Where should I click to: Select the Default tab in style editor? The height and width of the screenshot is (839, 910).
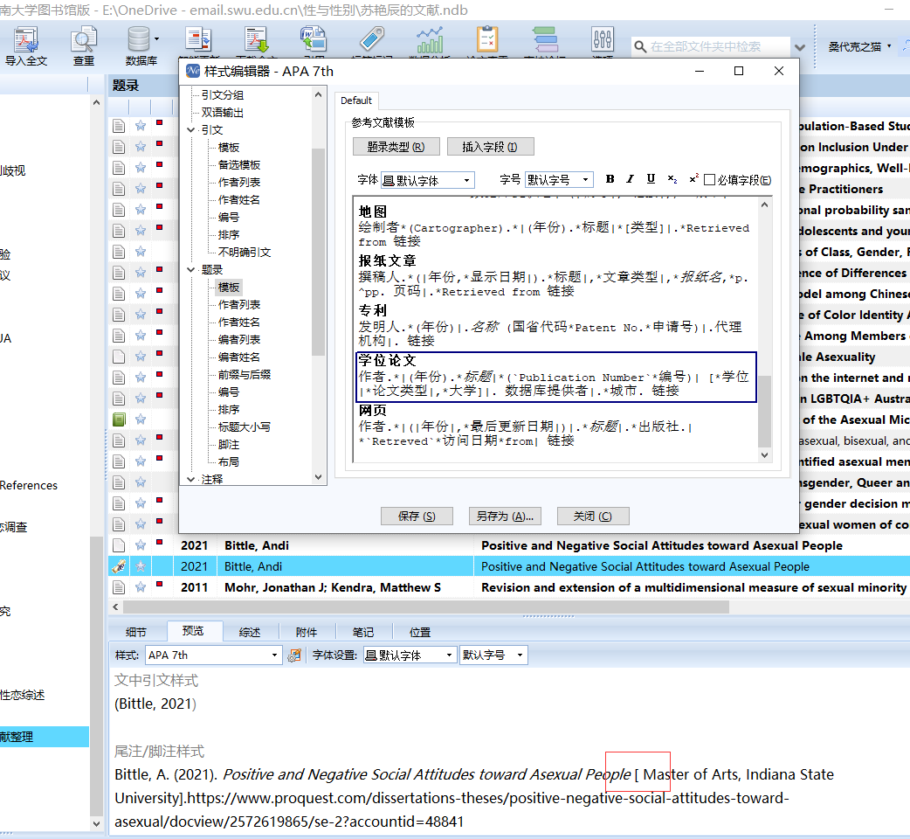[355, 101]
